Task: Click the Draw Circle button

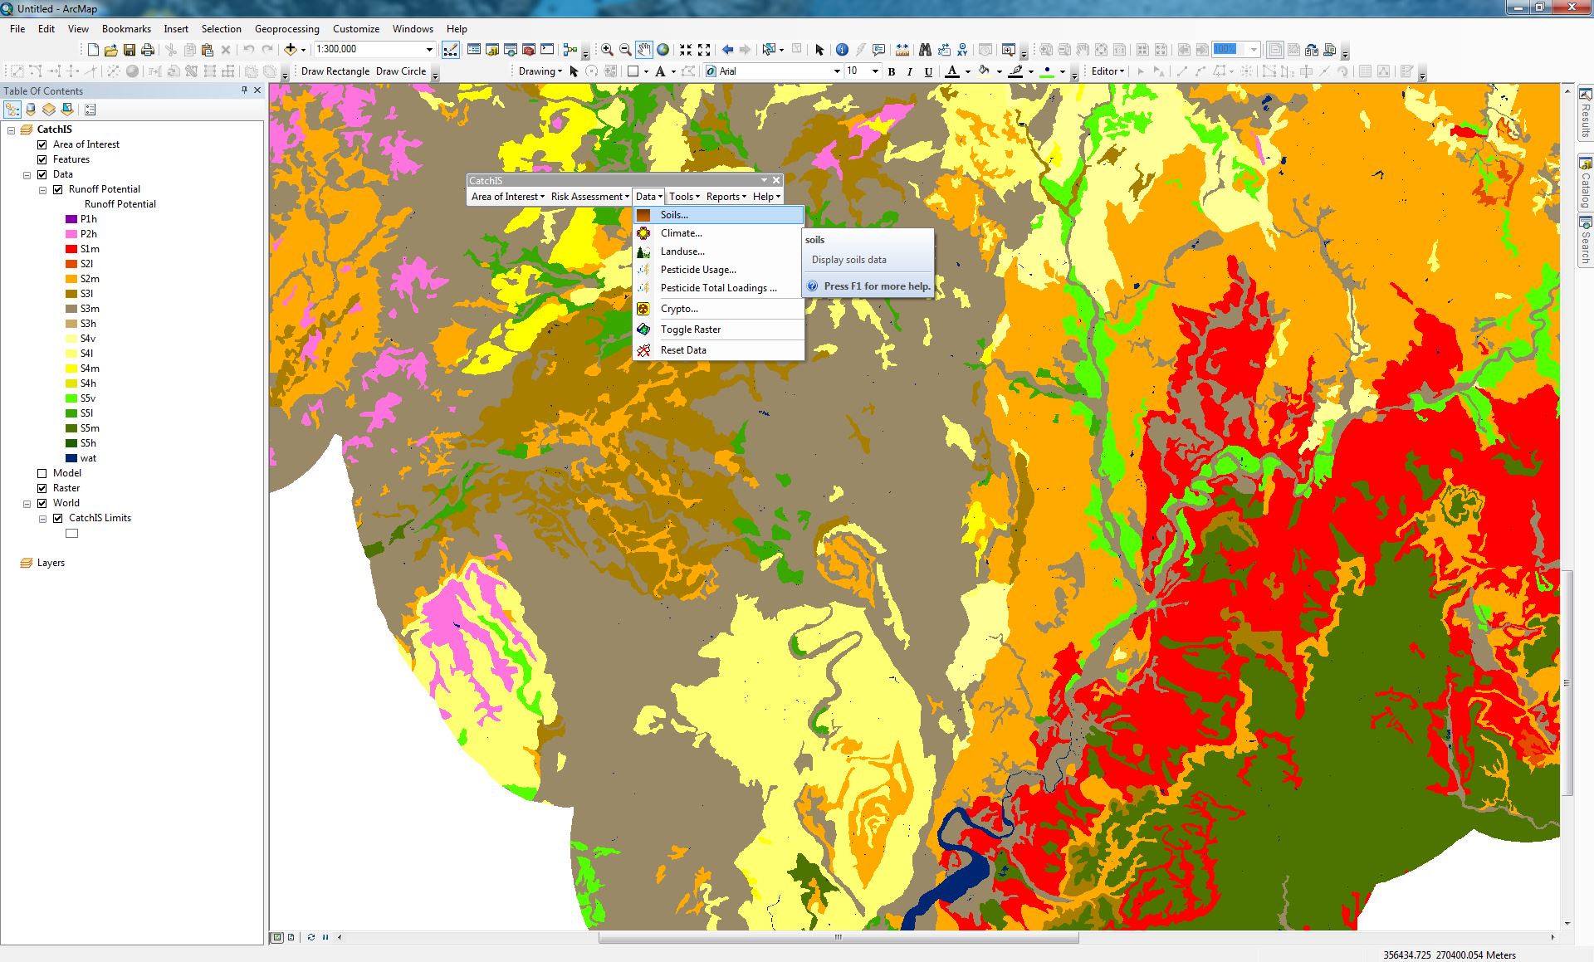Action: [400, 71]
